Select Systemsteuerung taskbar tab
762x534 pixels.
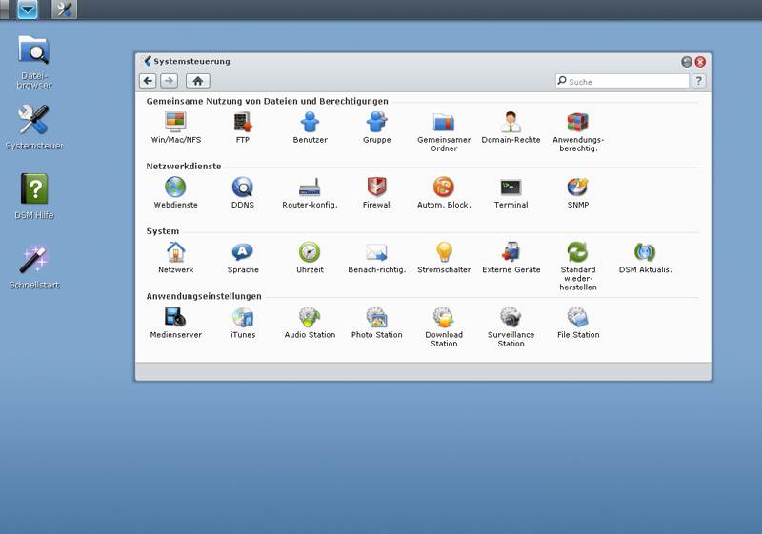click(64, 10)
